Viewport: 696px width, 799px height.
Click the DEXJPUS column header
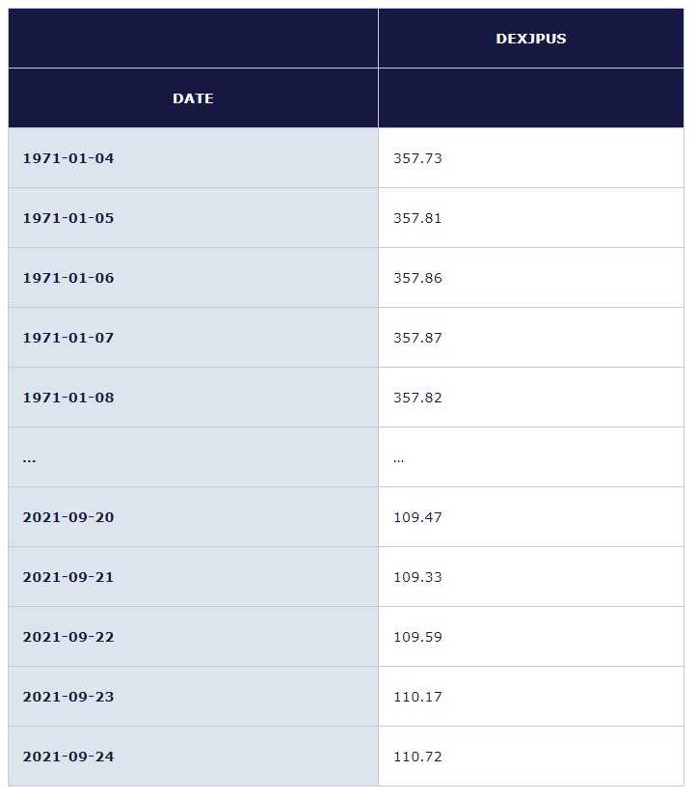point(530,39)
